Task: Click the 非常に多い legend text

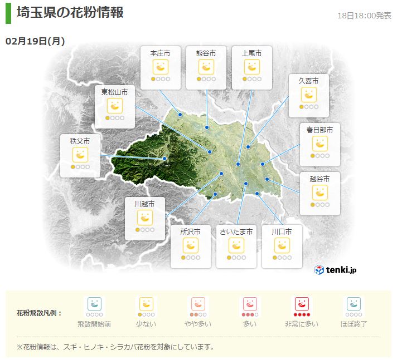Action: 302,324
